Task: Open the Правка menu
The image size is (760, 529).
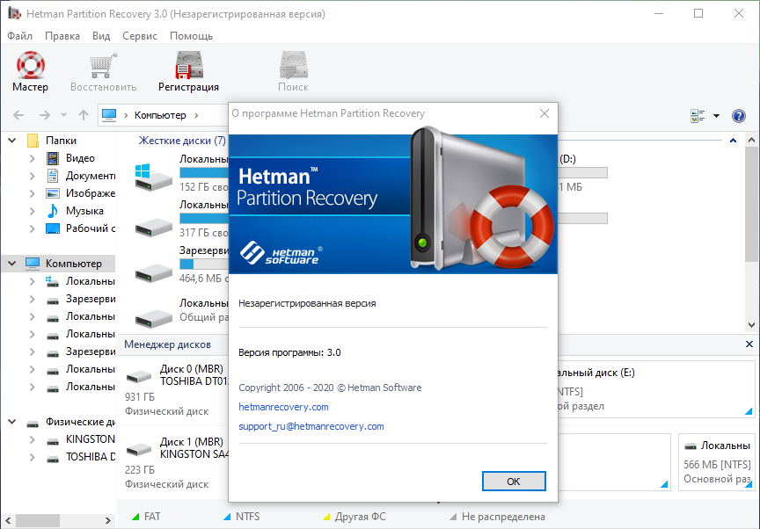Action: [x=62, y=36]
